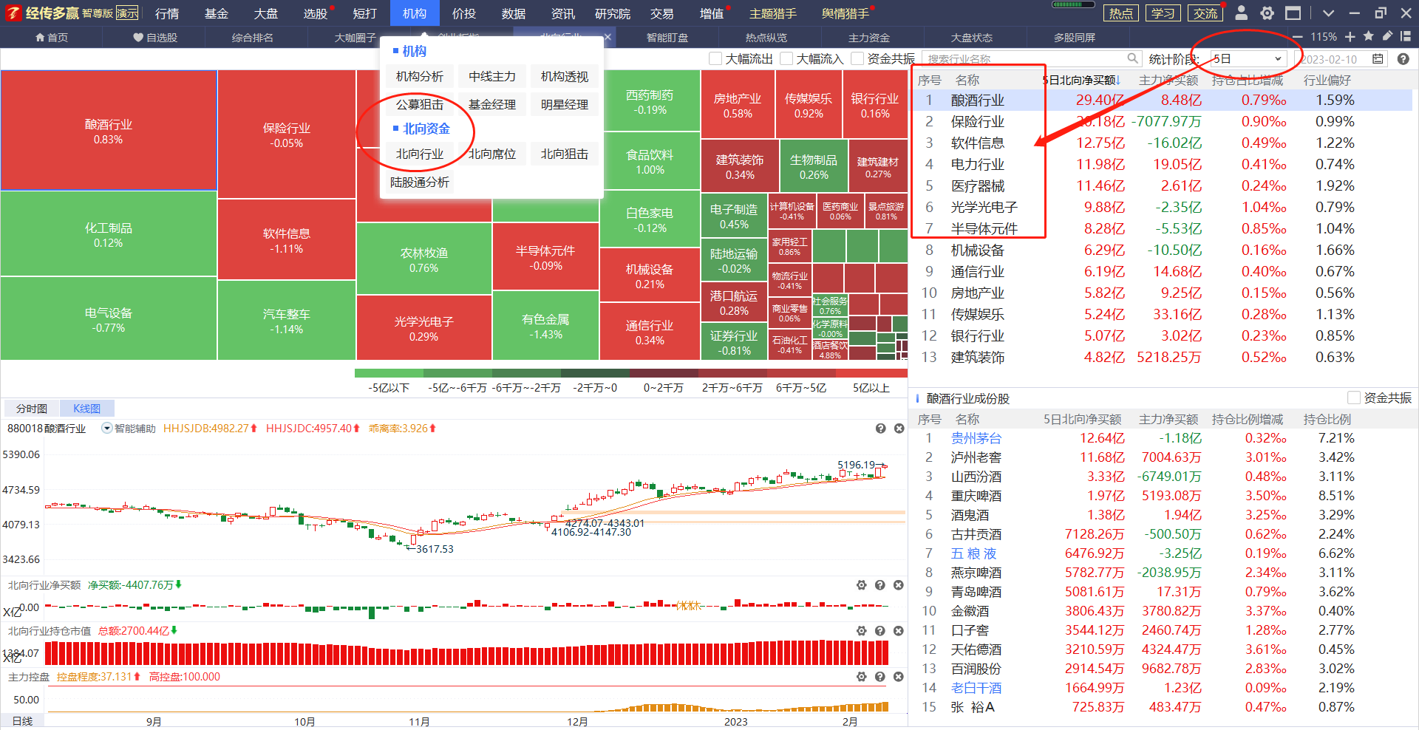Click the legend color bar above 5亿以上
The height and width of the screenshot is (730, 1419).
tap(873, 373)
